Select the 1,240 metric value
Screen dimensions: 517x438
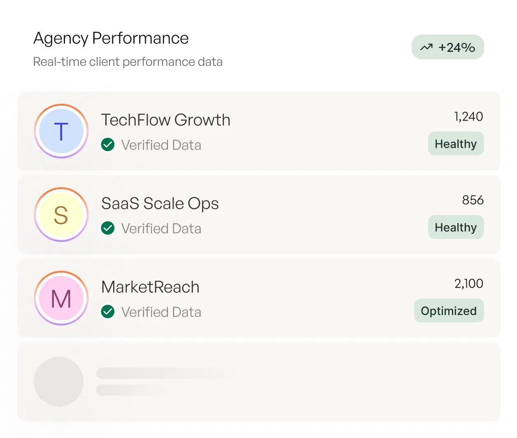[468, 117]
